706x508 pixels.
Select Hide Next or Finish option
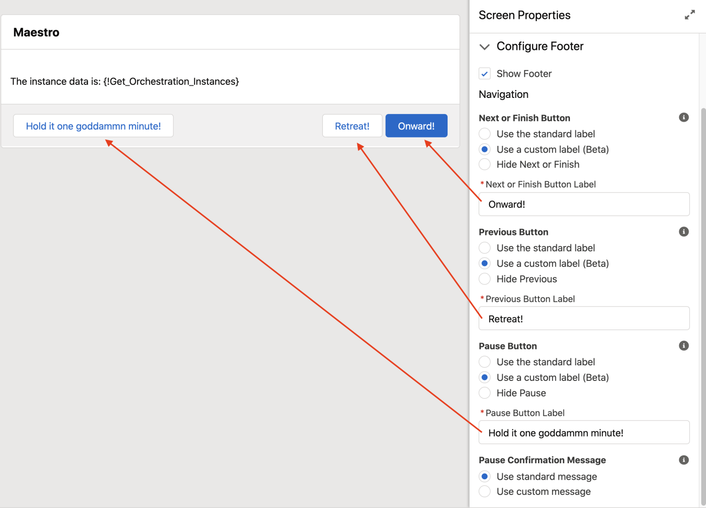[x=485, y=165]
